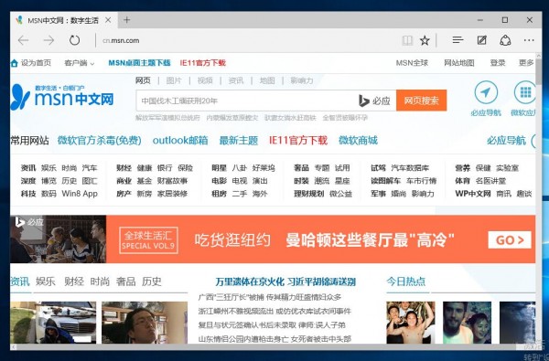Click WP中文网 category link
The width and height of the screenshot is (549, 361).
click(x=473, y=194)
